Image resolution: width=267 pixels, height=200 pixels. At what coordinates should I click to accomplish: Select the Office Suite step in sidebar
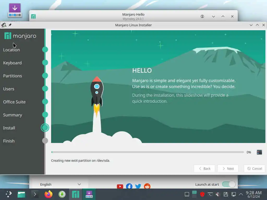pos(14,102)
